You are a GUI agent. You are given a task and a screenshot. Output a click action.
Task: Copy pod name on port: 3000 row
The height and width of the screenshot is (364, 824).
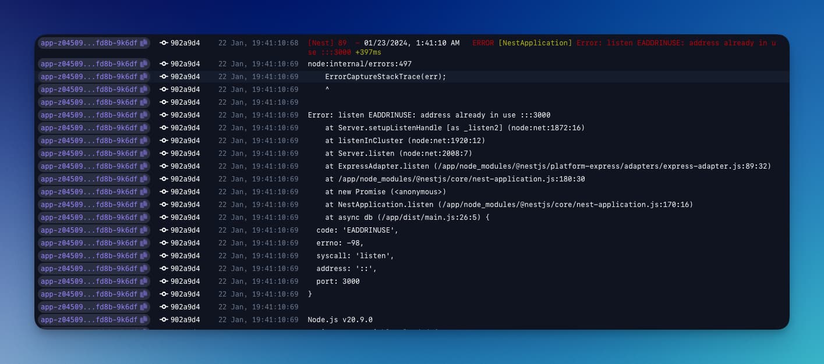pos(143,281)
